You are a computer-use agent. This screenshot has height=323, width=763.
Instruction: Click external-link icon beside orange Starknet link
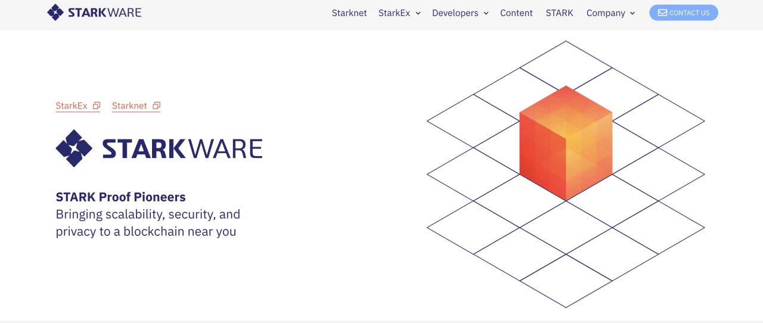click(156, 105)
